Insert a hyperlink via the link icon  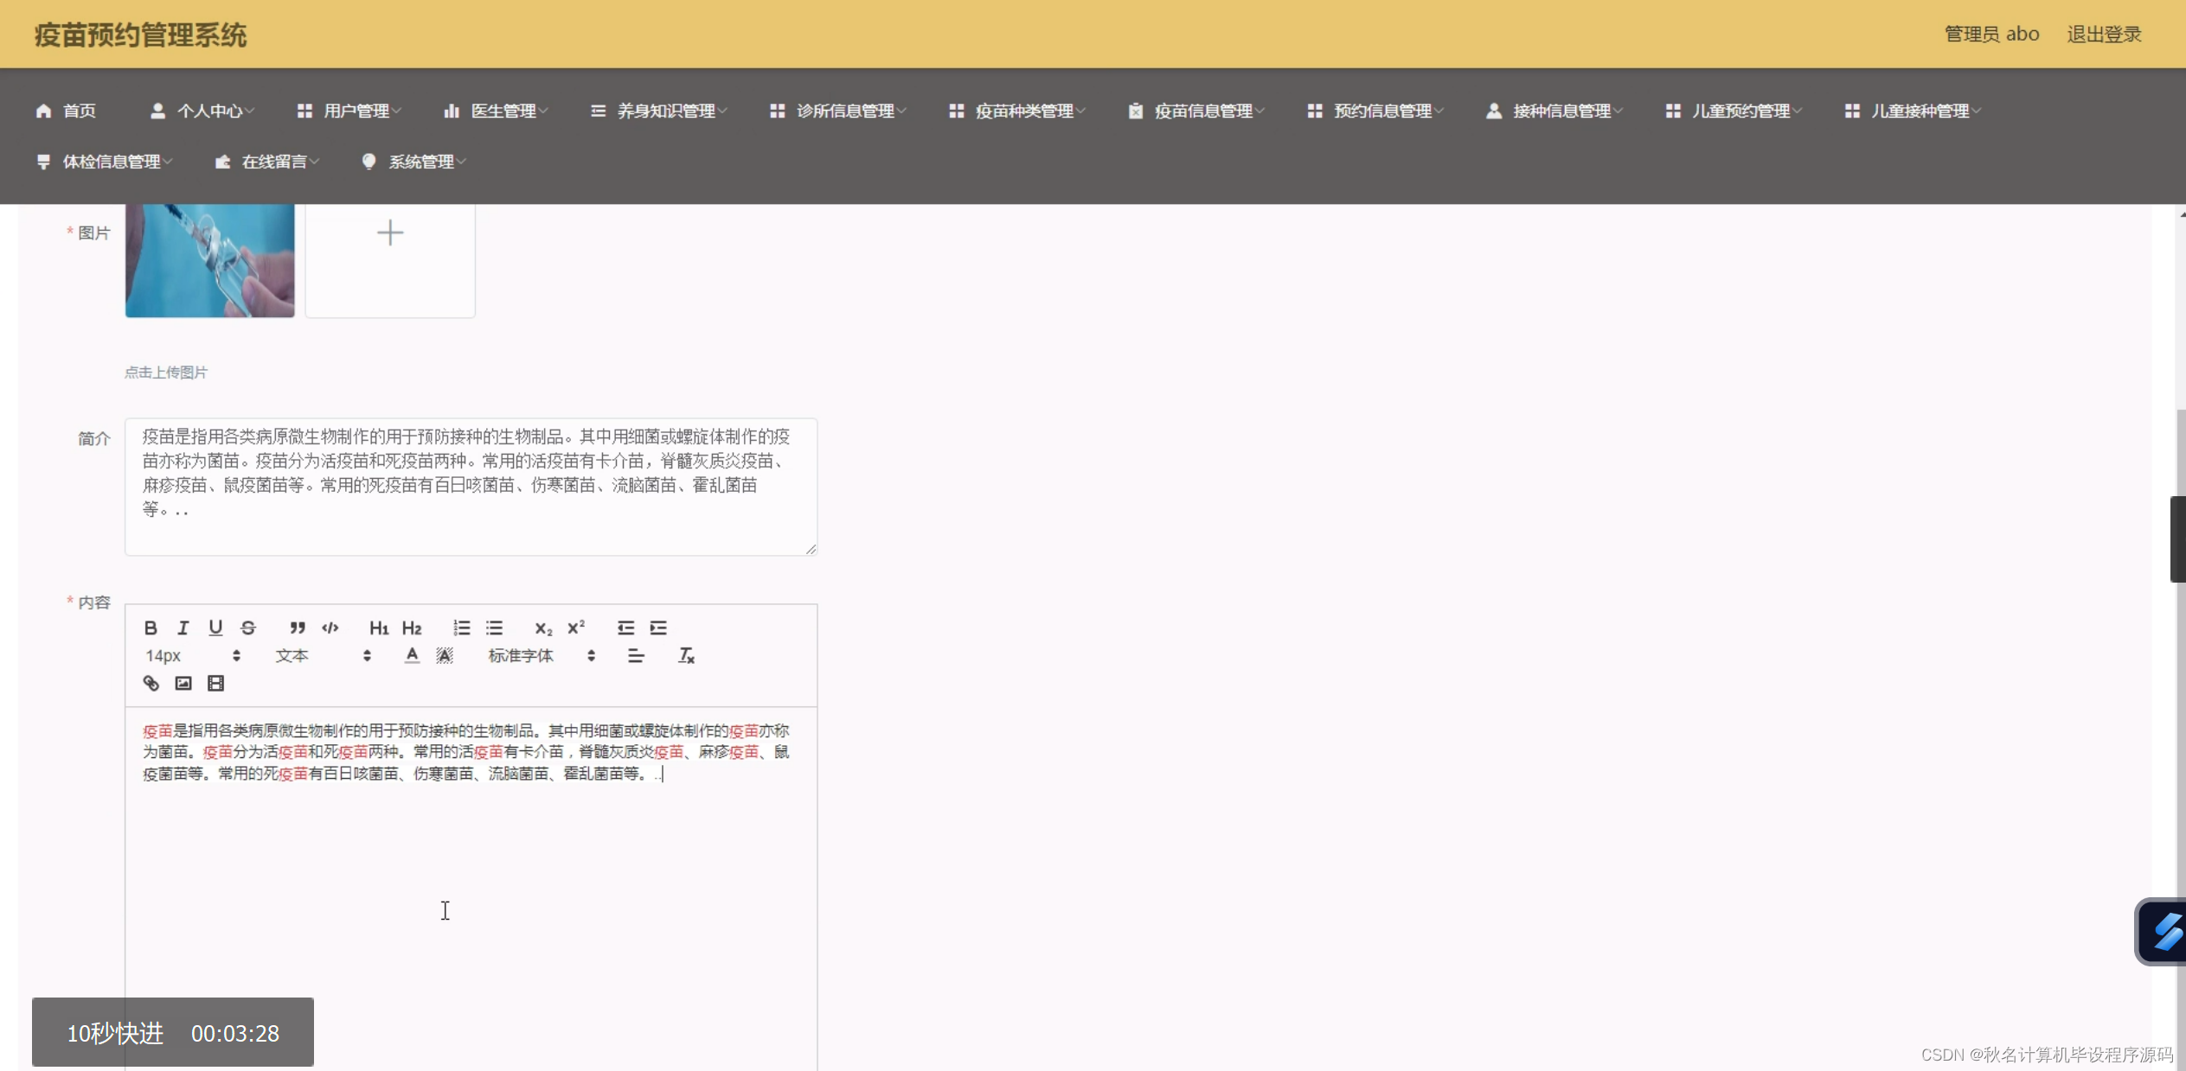(151, 683)
